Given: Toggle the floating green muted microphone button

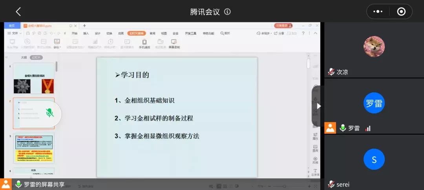Looking at the screenshot, I should [x=49, y=113].
